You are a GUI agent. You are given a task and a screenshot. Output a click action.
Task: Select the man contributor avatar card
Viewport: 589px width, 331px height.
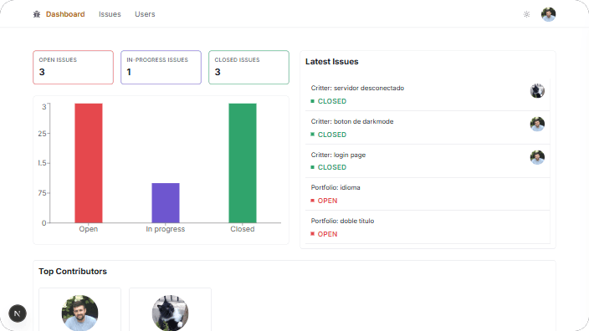[x=80, y=309]
